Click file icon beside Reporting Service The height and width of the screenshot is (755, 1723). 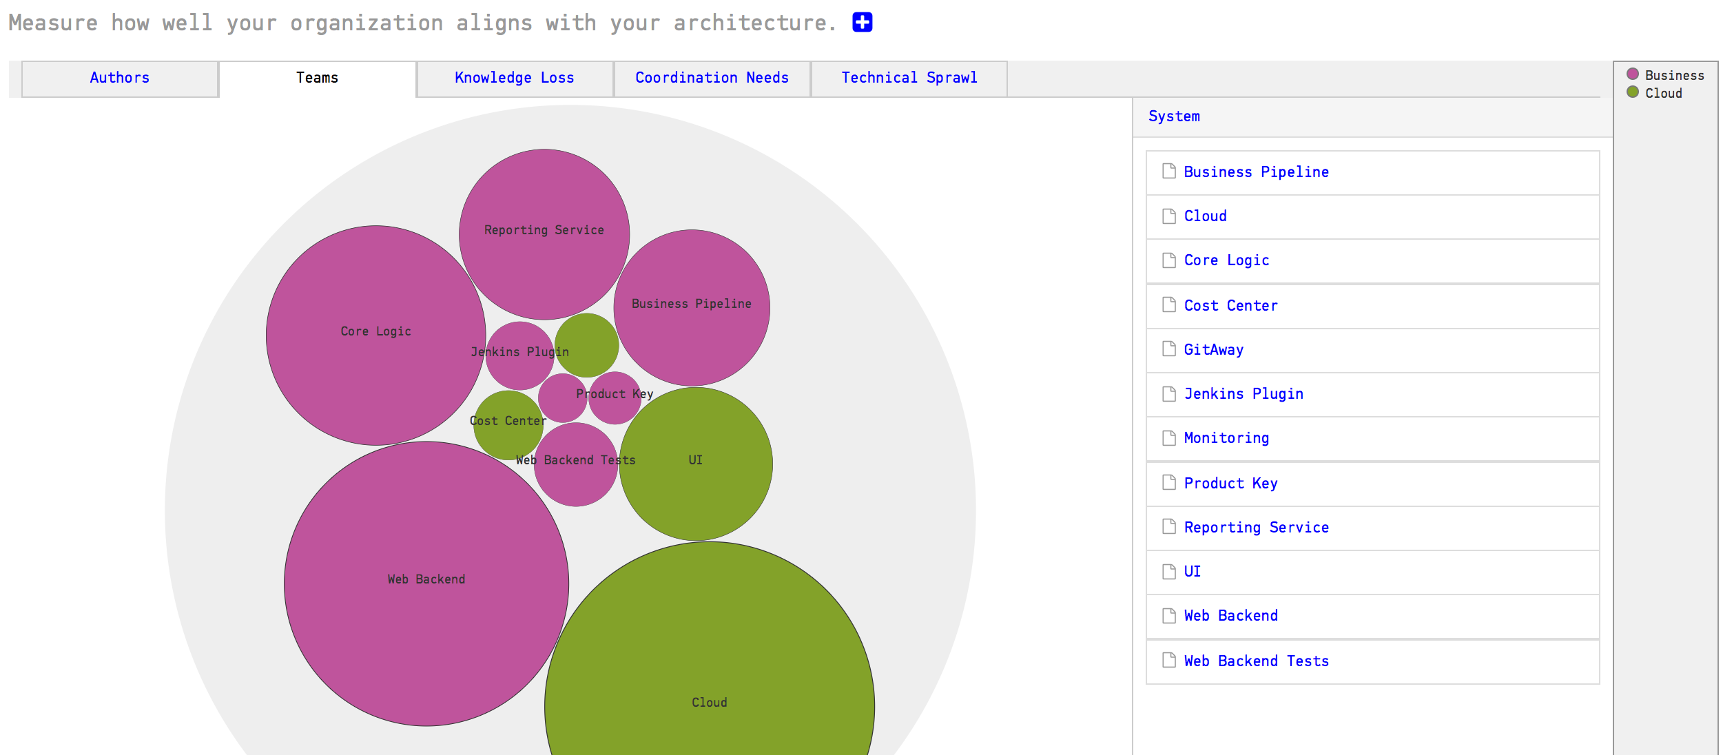coord(1168,526)
